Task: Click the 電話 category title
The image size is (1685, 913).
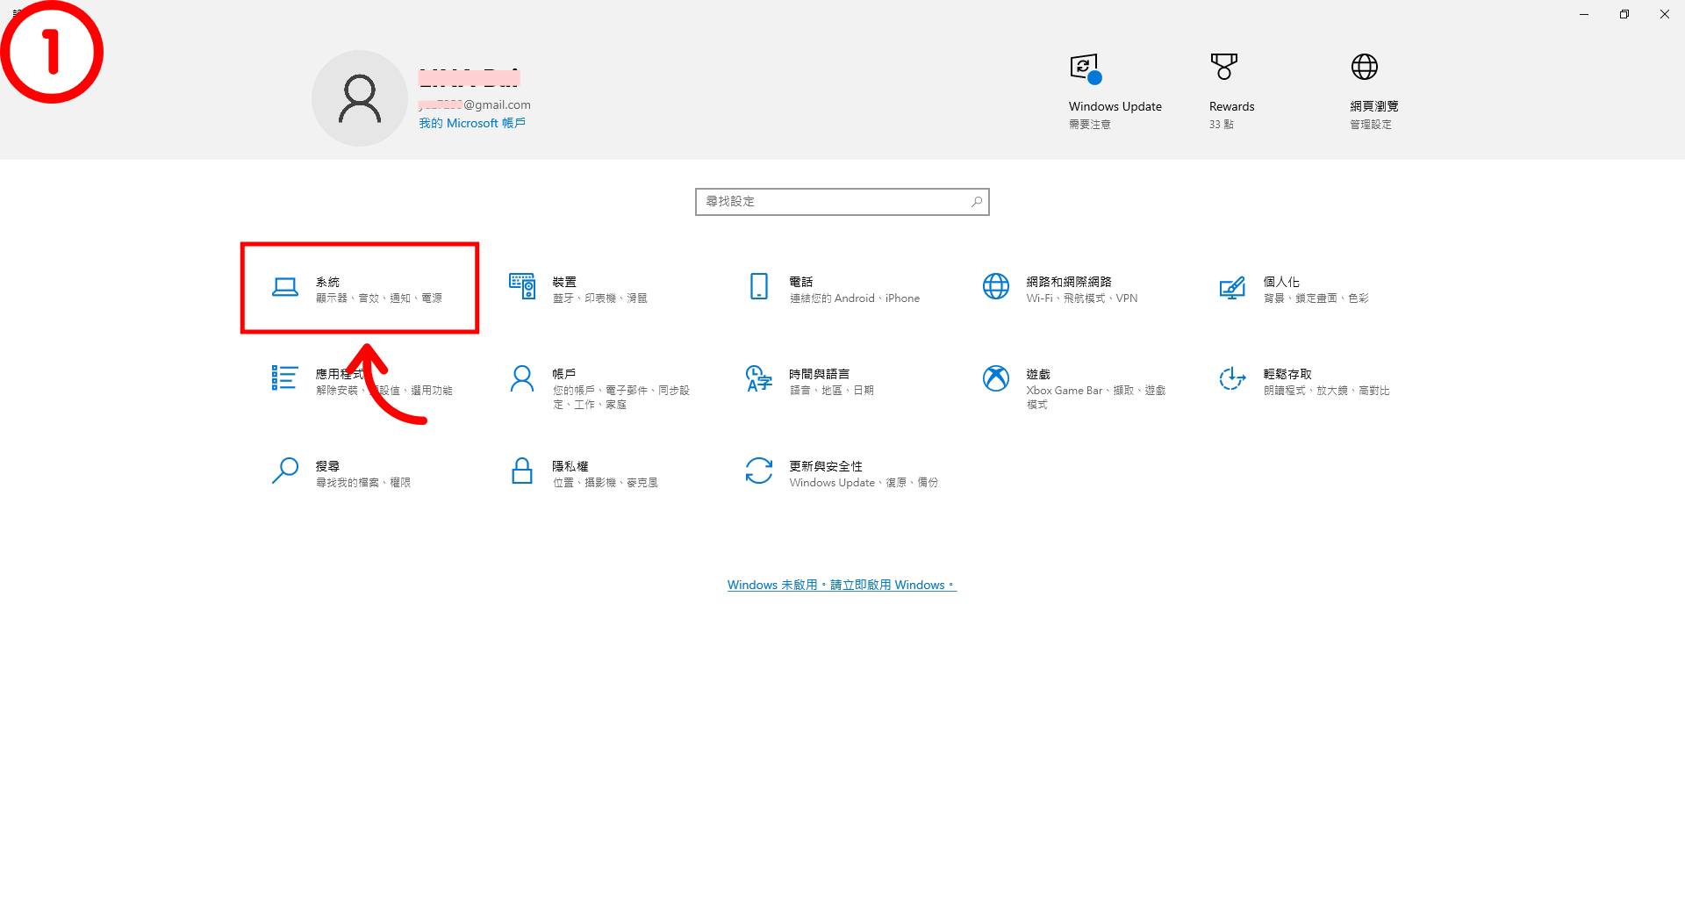Action: point(801,282)
